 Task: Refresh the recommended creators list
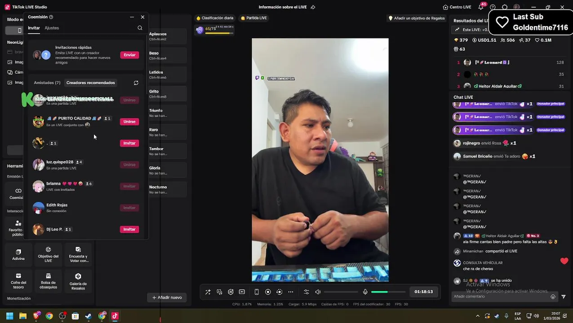tap(136, 83)
